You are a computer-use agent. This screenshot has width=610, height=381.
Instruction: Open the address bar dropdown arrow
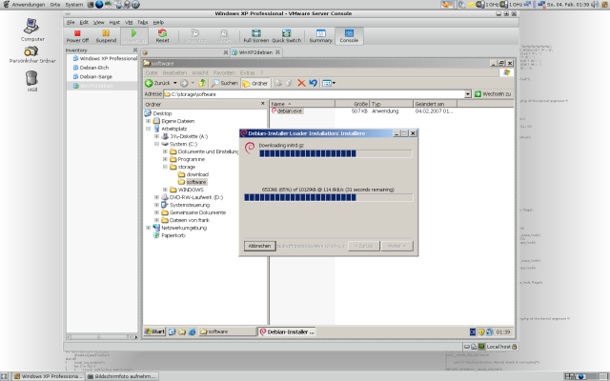click(x=467, y=93)
